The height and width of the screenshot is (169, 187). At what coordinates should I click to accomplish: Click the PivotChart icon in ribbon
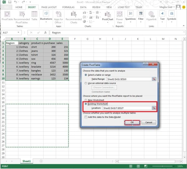coord(108,14)
